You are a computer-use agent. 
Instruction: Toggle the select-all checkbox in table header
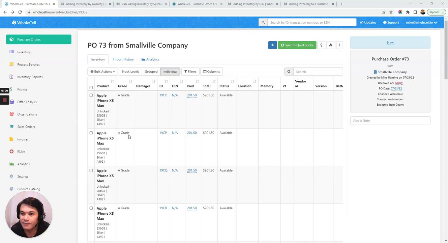[x=91, y=88]
